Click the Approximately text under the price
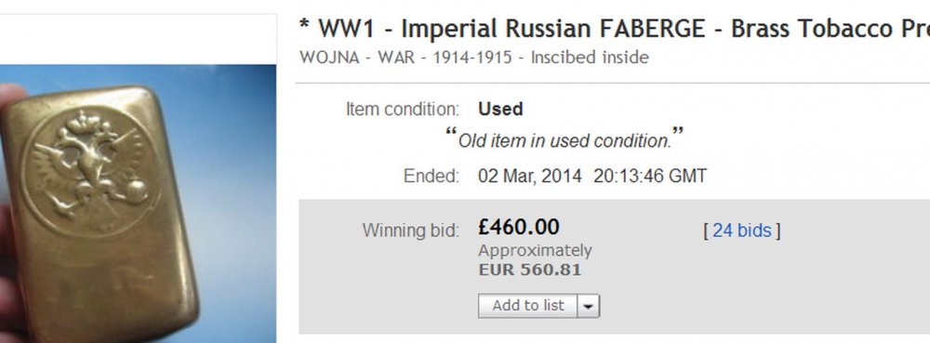930x343 pixels. [535, 251]
